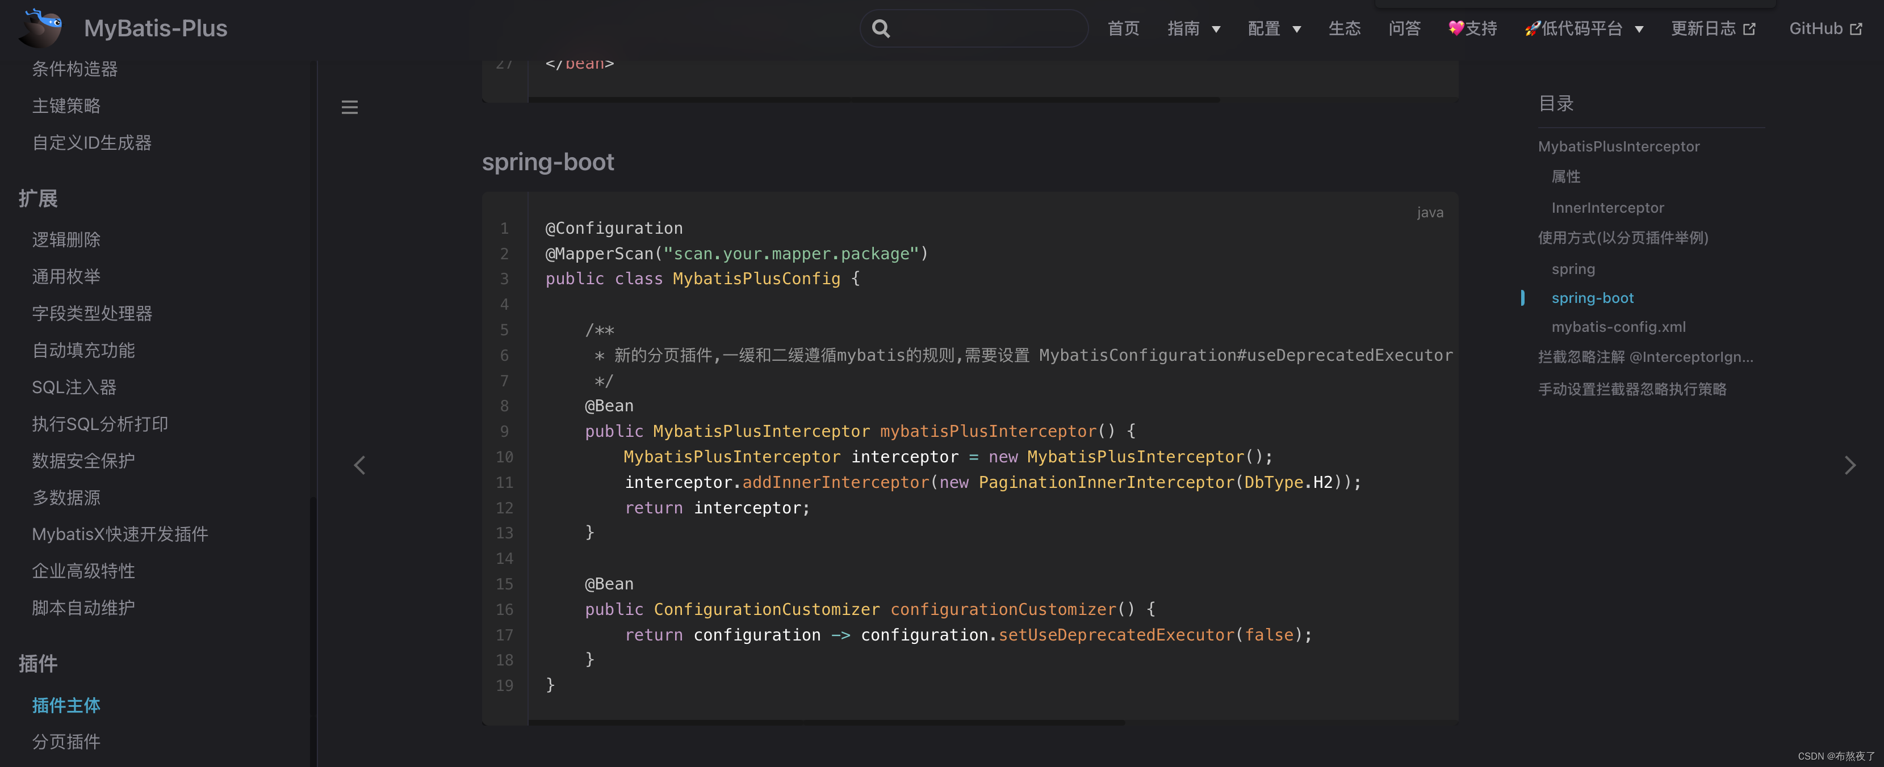Jump to 手动设置拦截器忽略执行策略 in contents
Screen dimensions: 1884x767
tap(1632, 389)
